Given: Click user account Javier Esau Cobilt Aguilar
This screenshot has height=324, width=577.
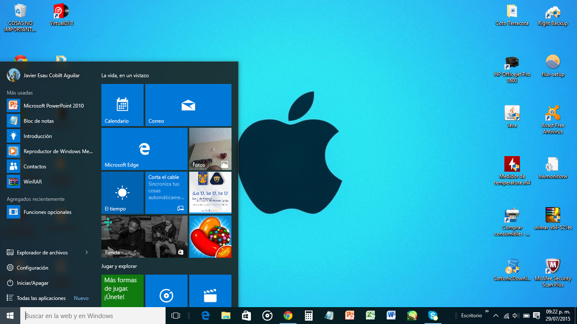Looking at the screenshot, I should (x=44, y=75).
